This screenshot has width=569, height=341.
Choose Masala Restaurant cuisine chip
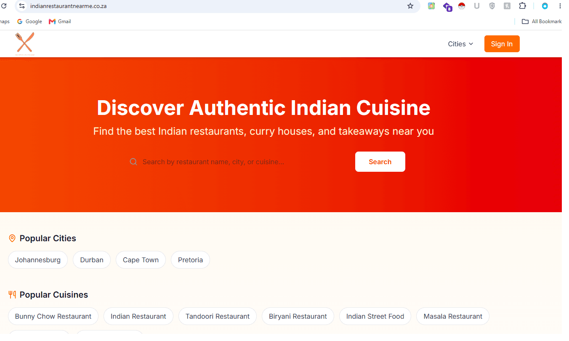coord(453,316)
